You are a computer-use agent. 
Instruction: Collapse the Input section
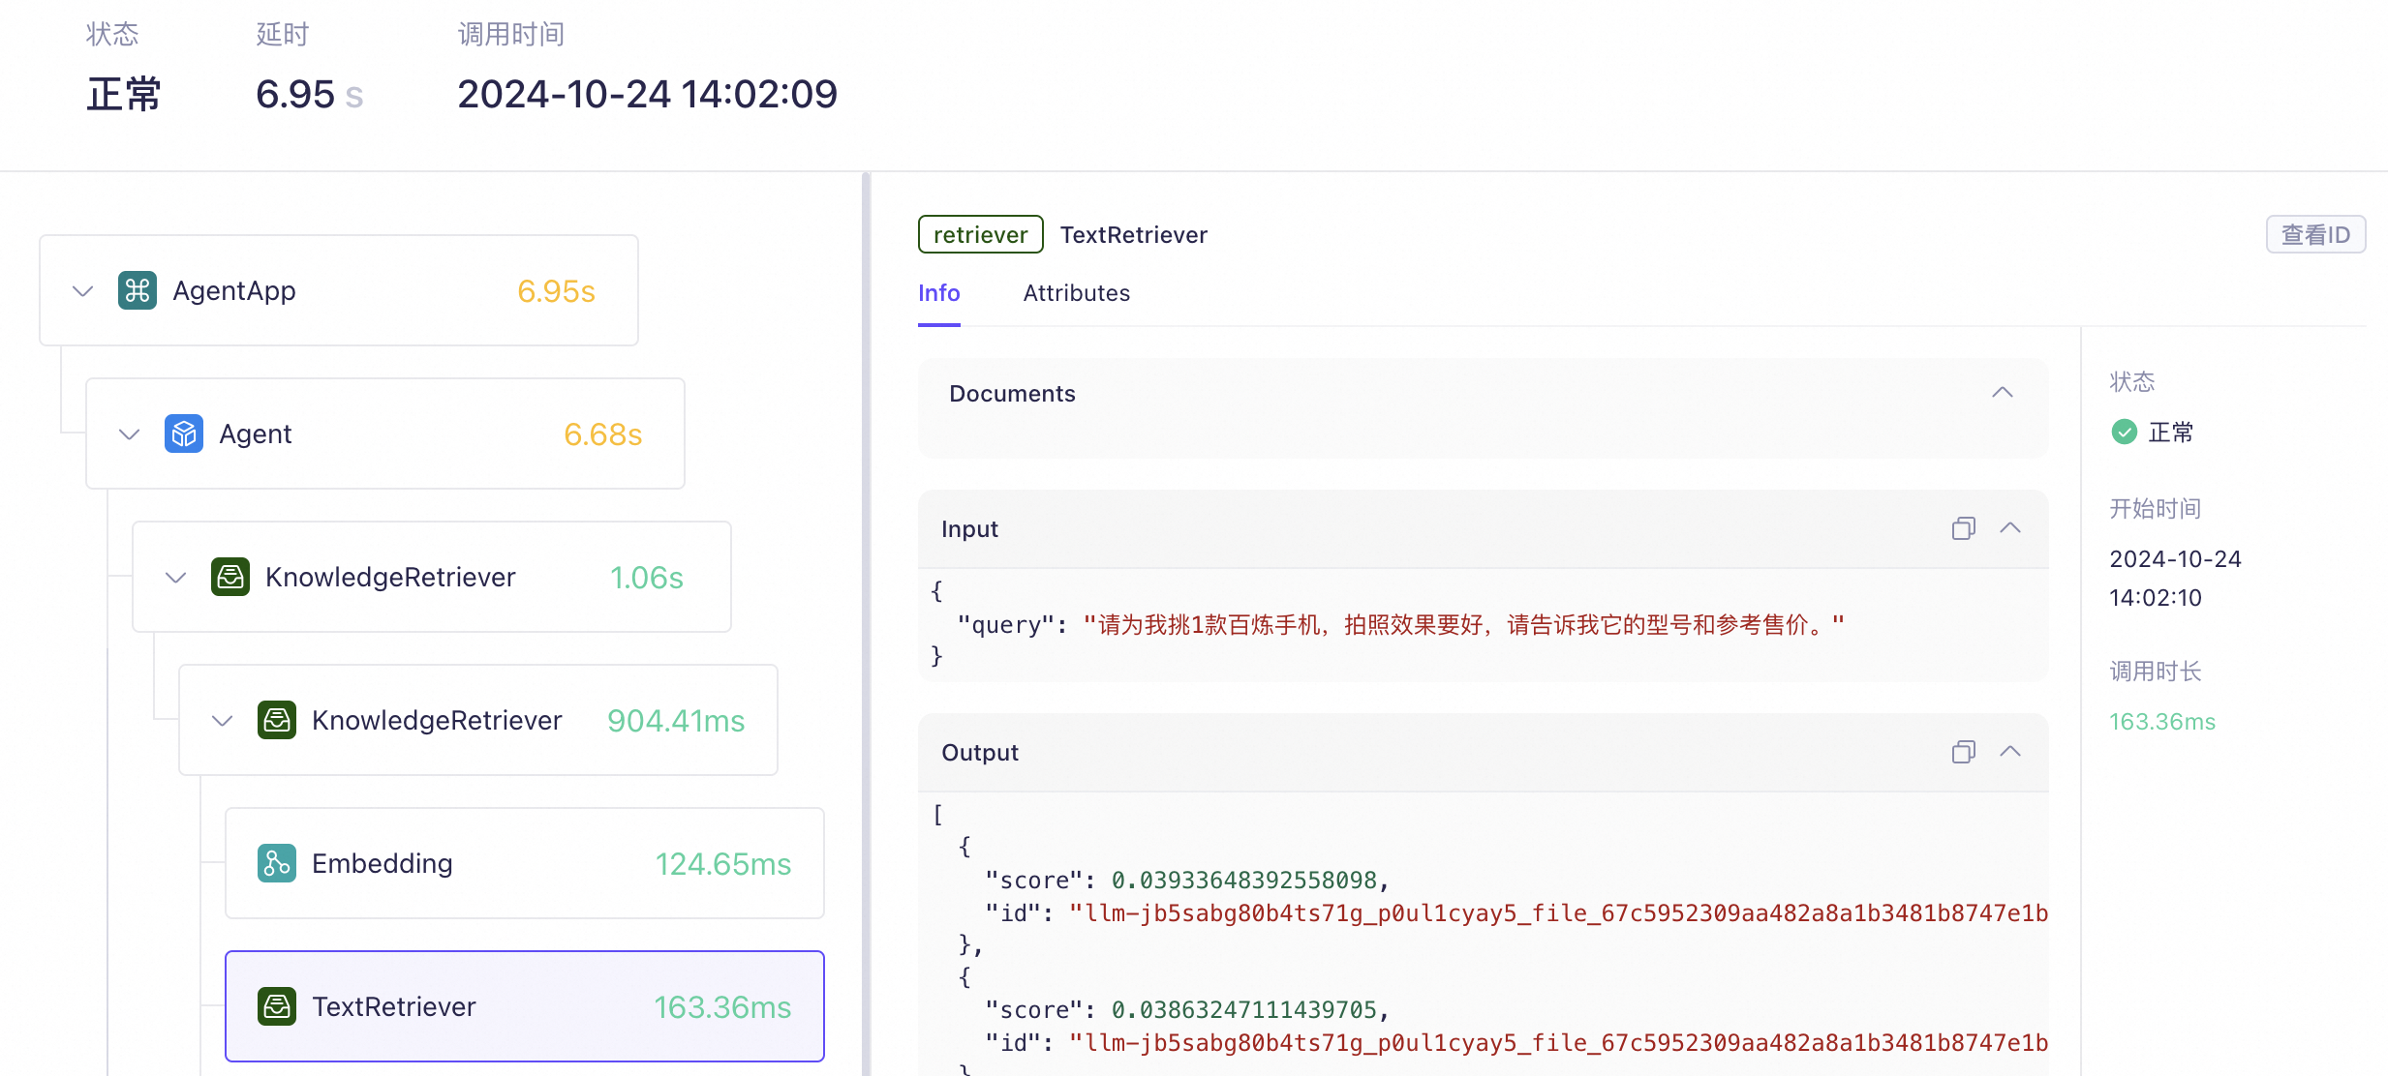2010,528
